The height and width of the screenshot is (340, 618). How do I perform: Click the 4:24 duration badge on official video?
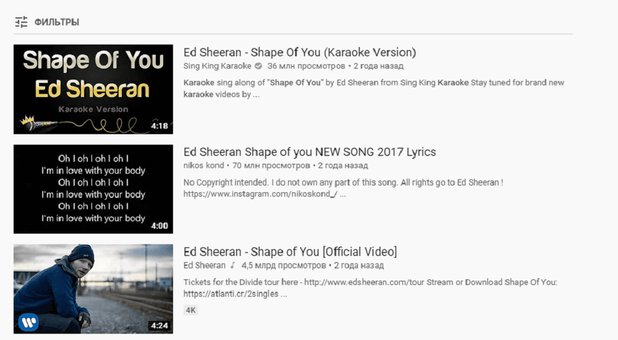point(159,325)
